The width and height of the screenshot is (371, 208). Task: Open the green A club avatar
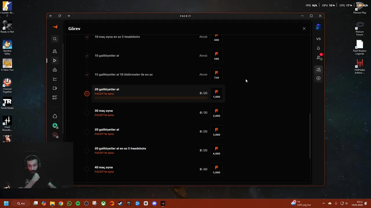pyautogui.click(x=55, y=125)
